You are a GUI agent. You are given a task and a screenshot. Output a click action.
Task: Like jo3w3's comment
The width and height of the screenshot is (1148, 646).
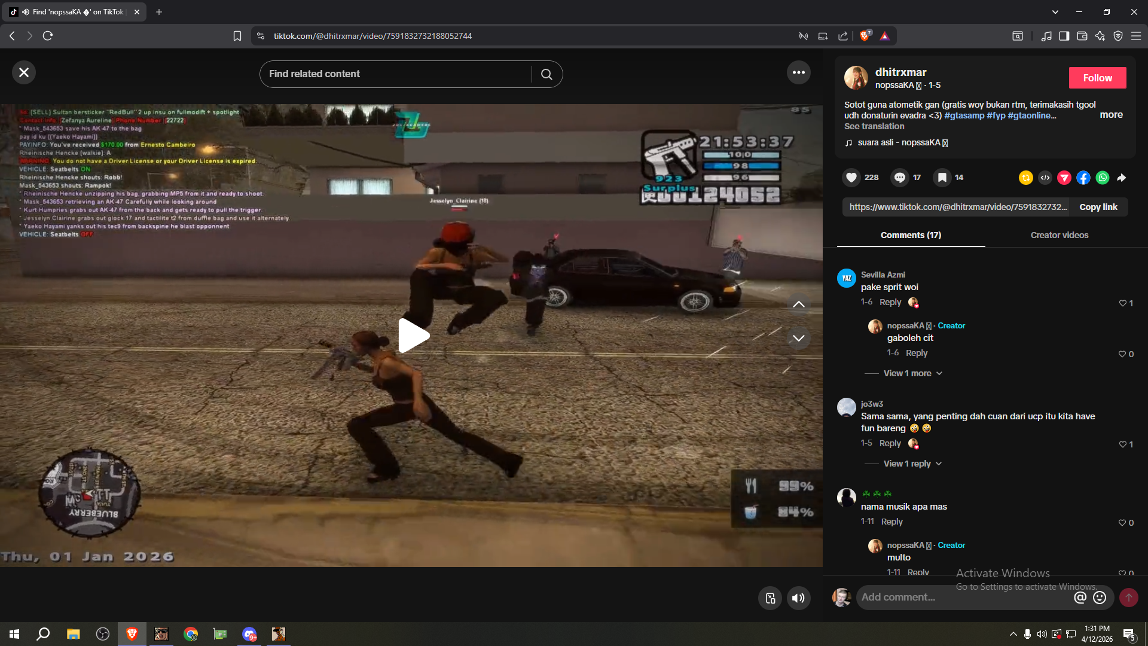tap(1122, 444)
